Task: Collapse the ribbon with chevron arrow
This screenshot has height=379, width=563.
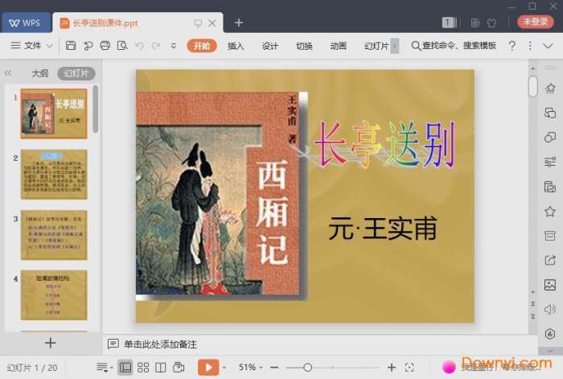Action: pos(548,46)
